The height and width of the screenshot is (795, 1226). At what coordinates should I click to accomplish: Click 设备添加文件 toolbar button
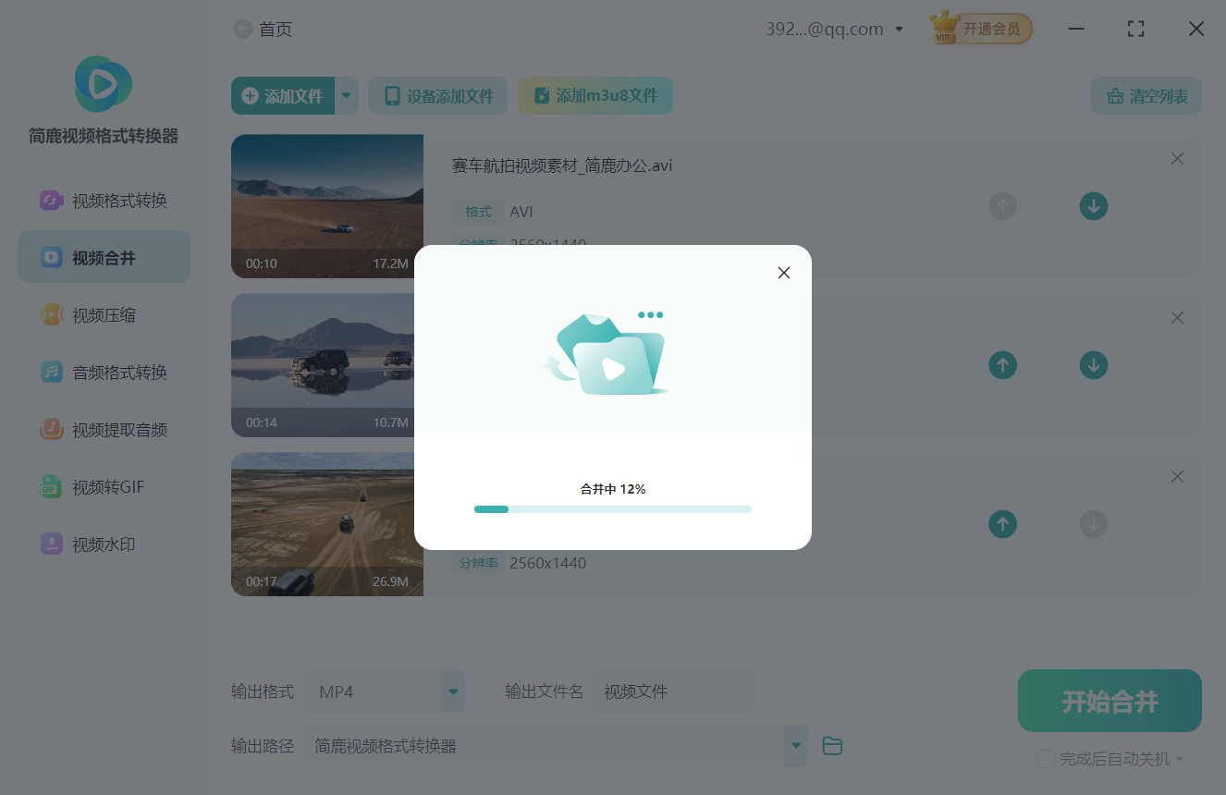437,95
